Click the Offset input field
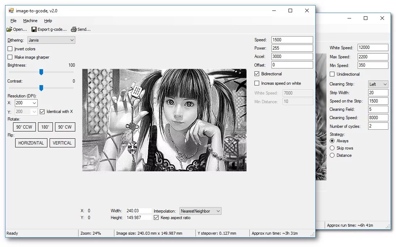Screen dimensions: 396x247 (x=292, y=65)
